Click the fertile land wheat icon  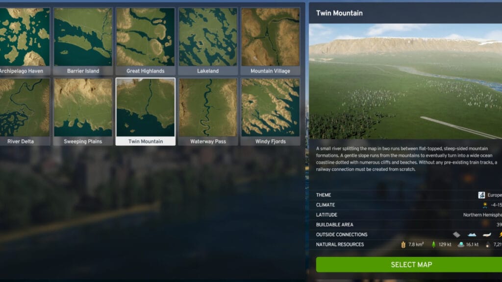[403, 244]
